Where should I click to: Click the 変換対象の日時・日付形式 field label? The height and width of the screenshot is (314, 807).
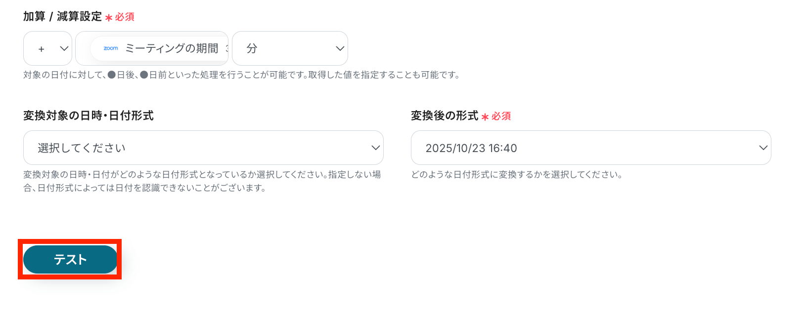point(89,116)
